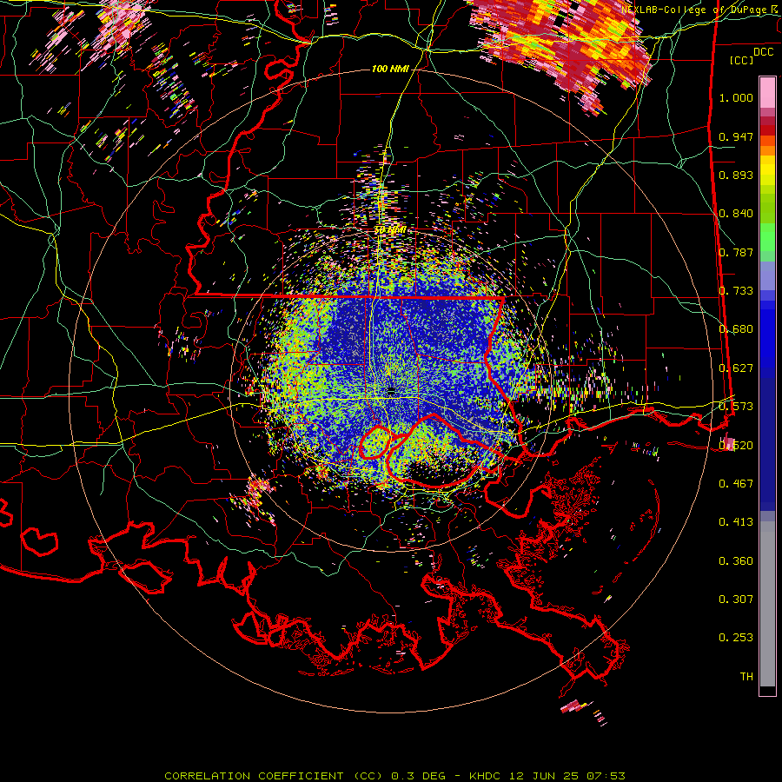This screenshot has width=782, height=782.
Task: Click the 07:53 timestamp in the caption
Action: coord(605,776)
